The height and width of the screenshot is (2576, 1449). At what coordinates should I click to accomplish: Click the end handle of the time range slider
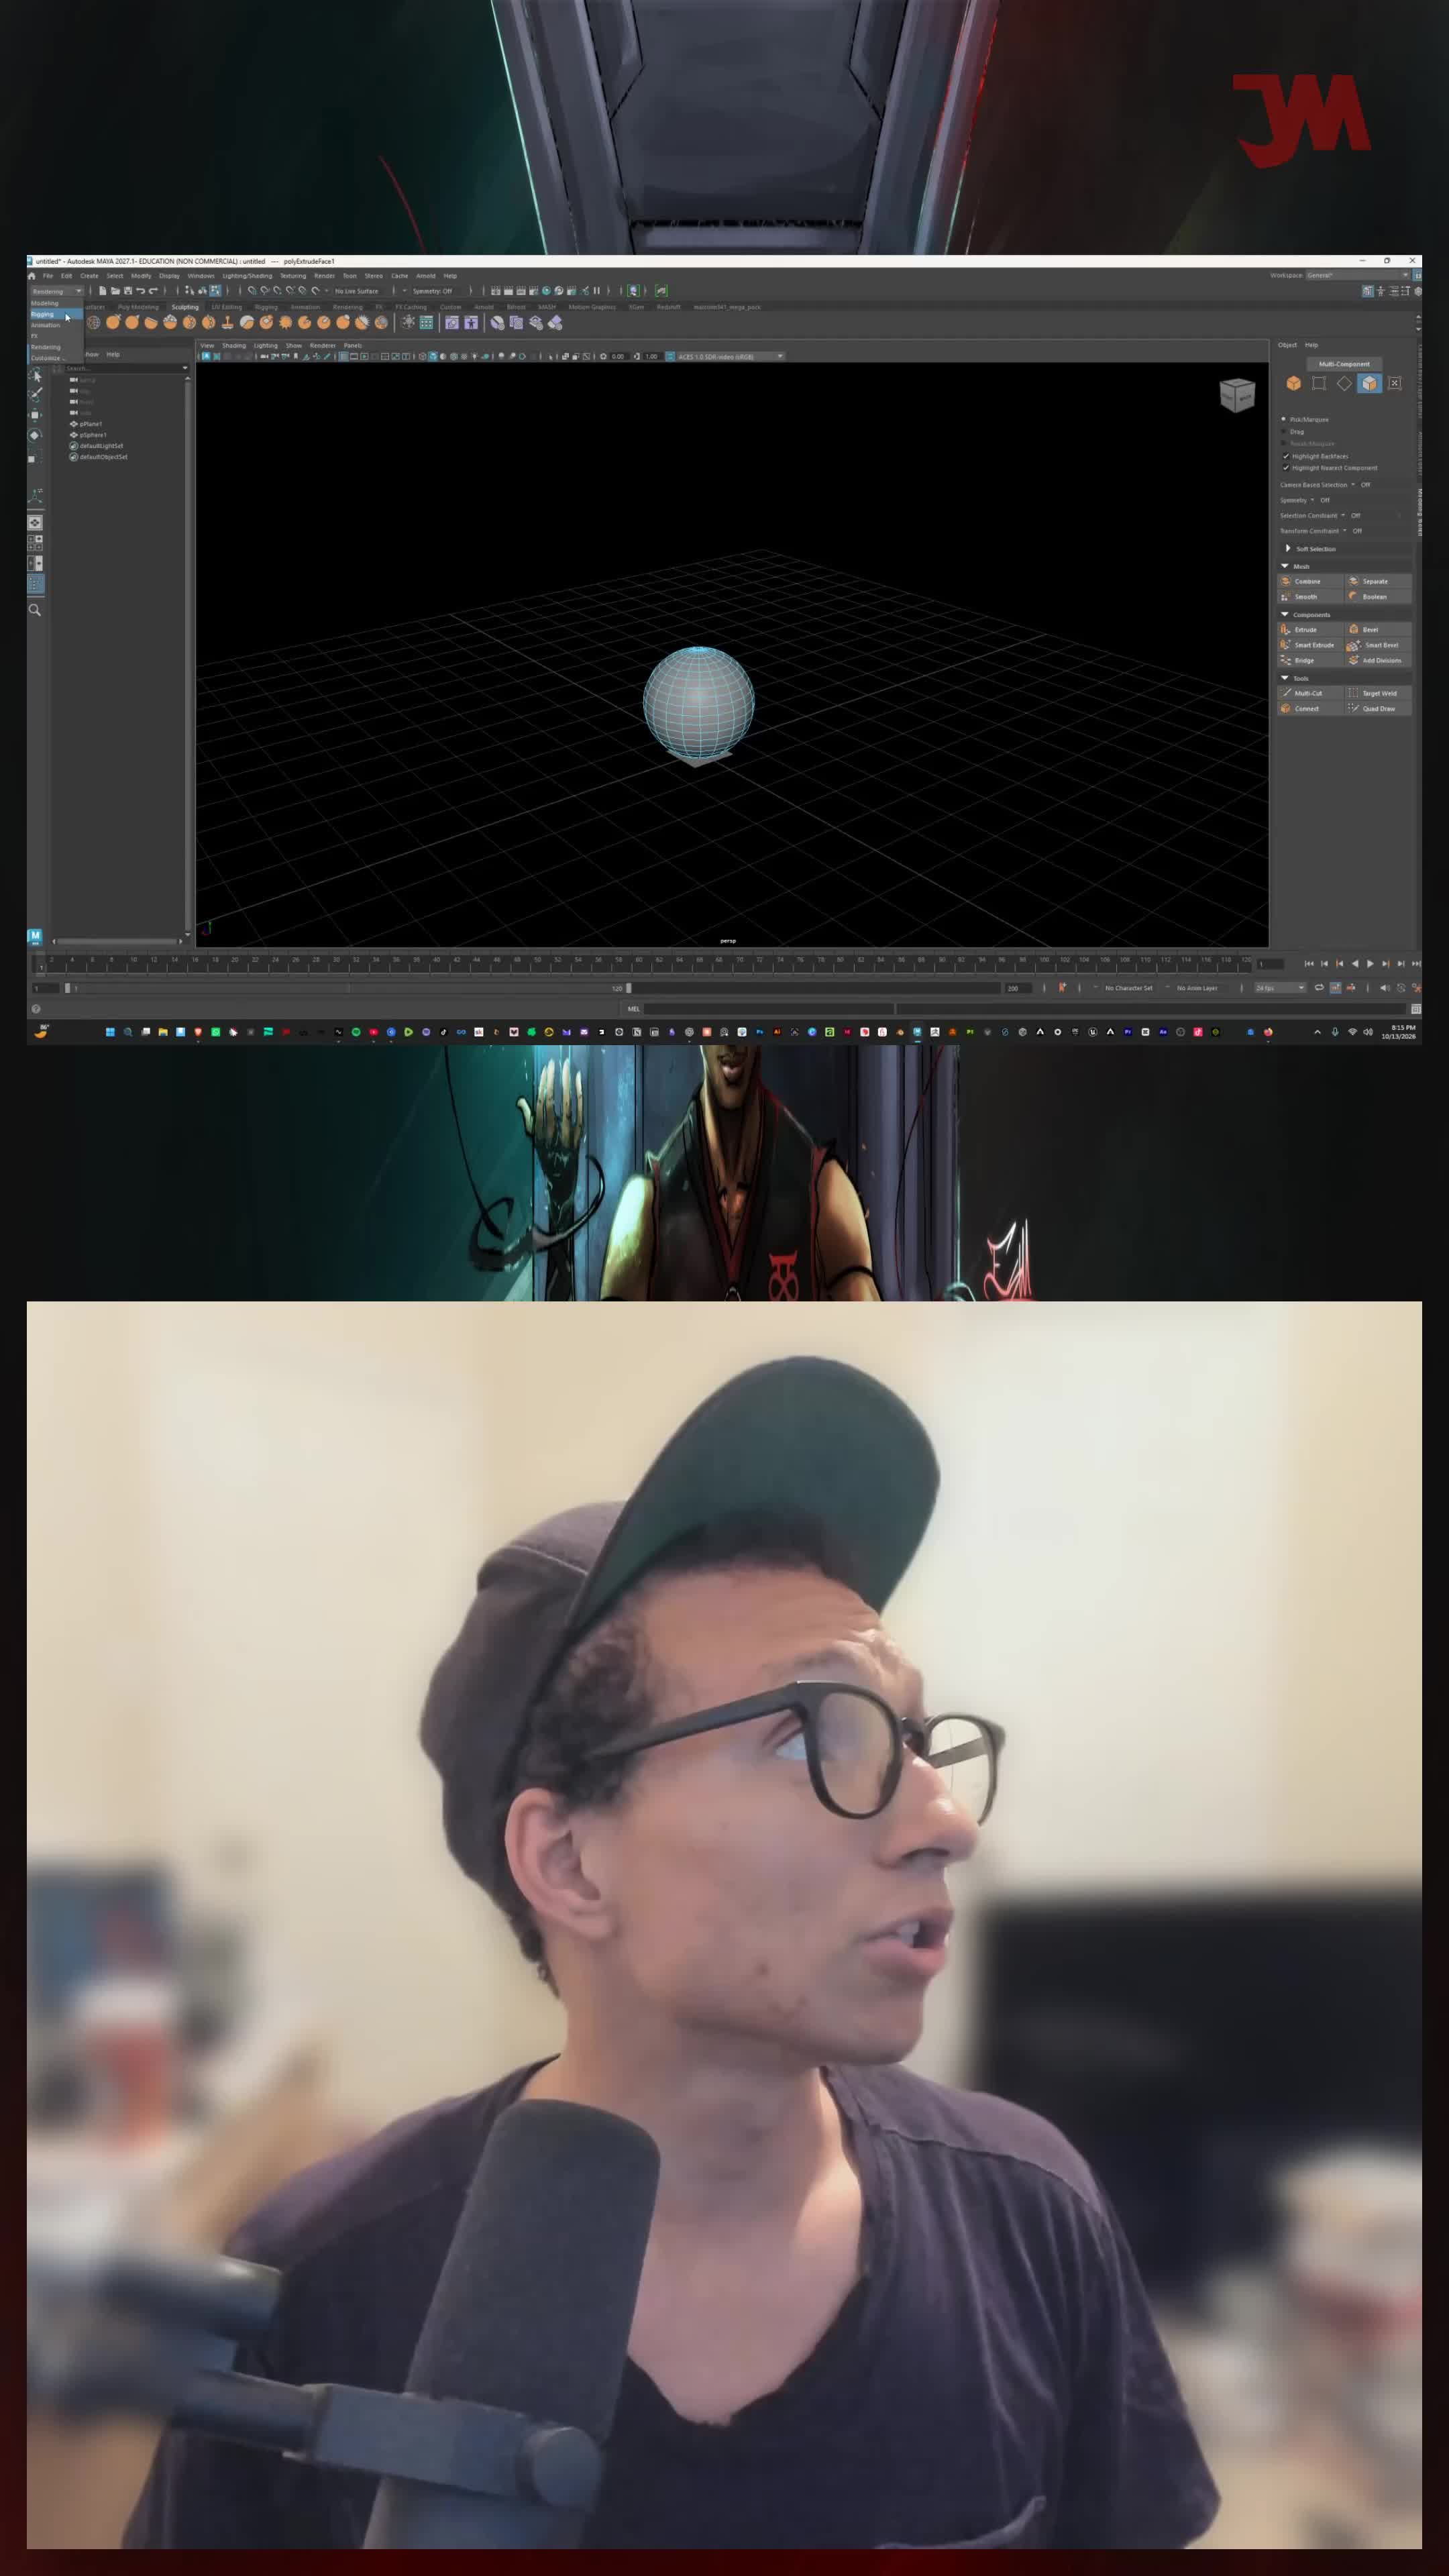[x=628, y=988]
